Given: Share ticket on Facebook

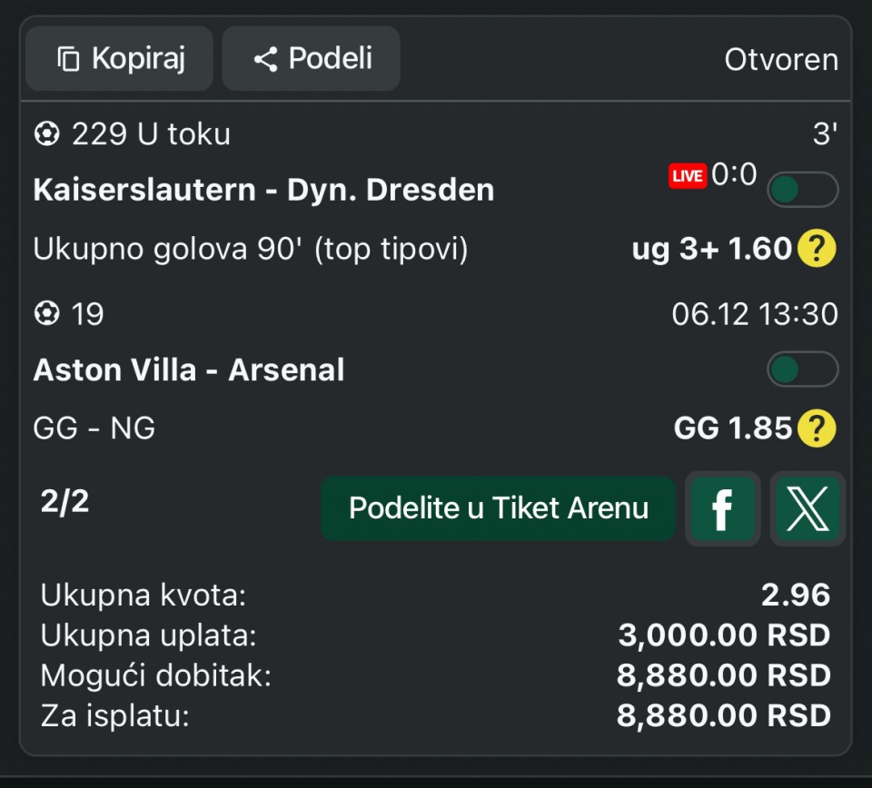Looking at the screenshot, I should pyautogui.click(x=722, y=509).
